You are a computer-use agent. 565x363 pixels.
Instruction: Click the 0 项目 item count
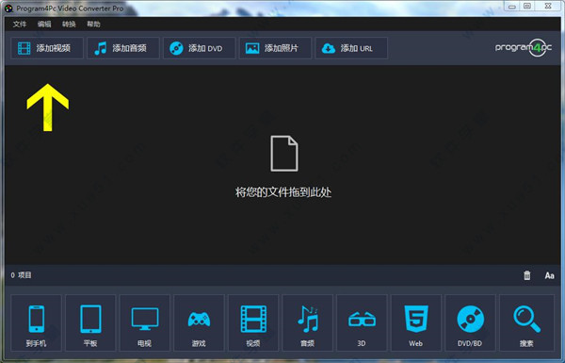coord(21,275)
